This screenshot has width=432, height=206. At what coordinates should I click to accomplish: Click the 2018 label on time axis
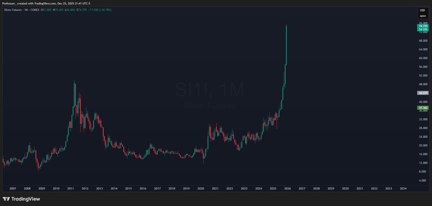172,188
